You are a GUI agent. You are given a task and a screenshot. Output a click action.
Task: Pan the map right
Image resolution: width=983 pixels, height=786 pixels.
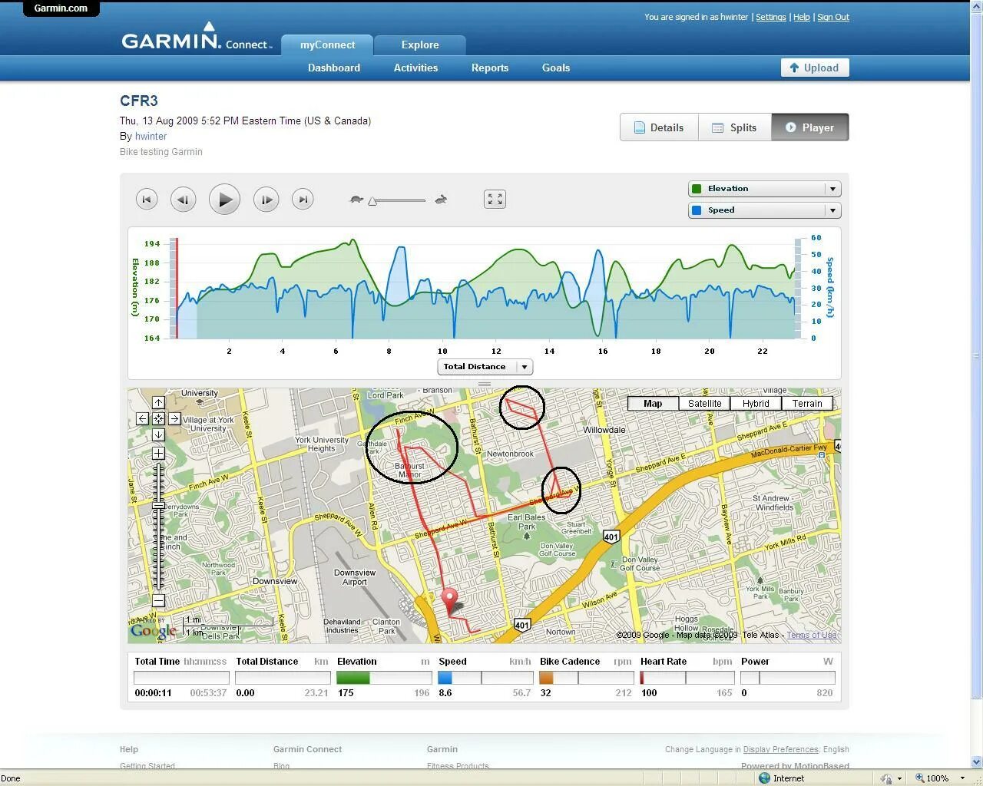click(x=174, y=419)
